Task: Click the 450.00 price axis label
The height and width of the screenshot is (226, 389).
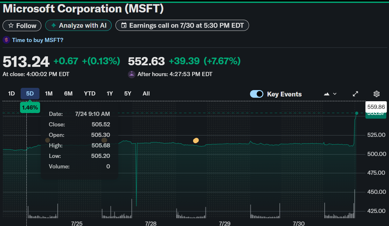Action: point(376,192)
